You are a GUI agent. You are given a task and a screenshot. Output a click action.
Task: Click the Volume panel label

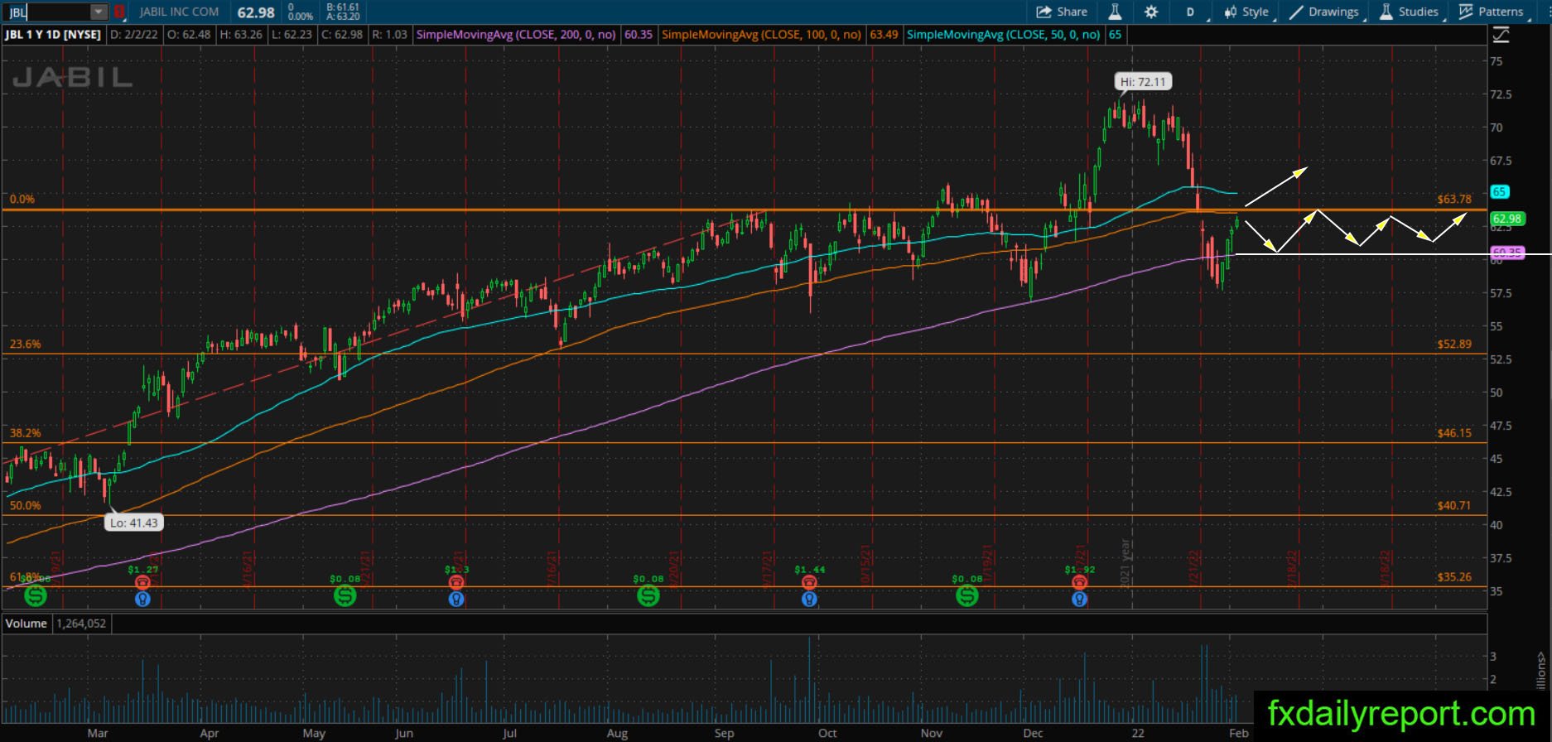point(27,624)
